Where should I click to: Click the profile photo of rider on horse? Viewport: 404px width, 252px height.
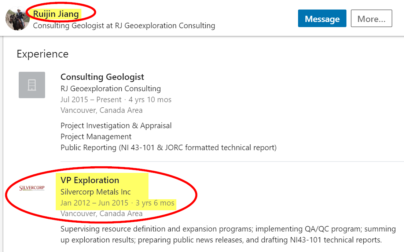[17, 19]
